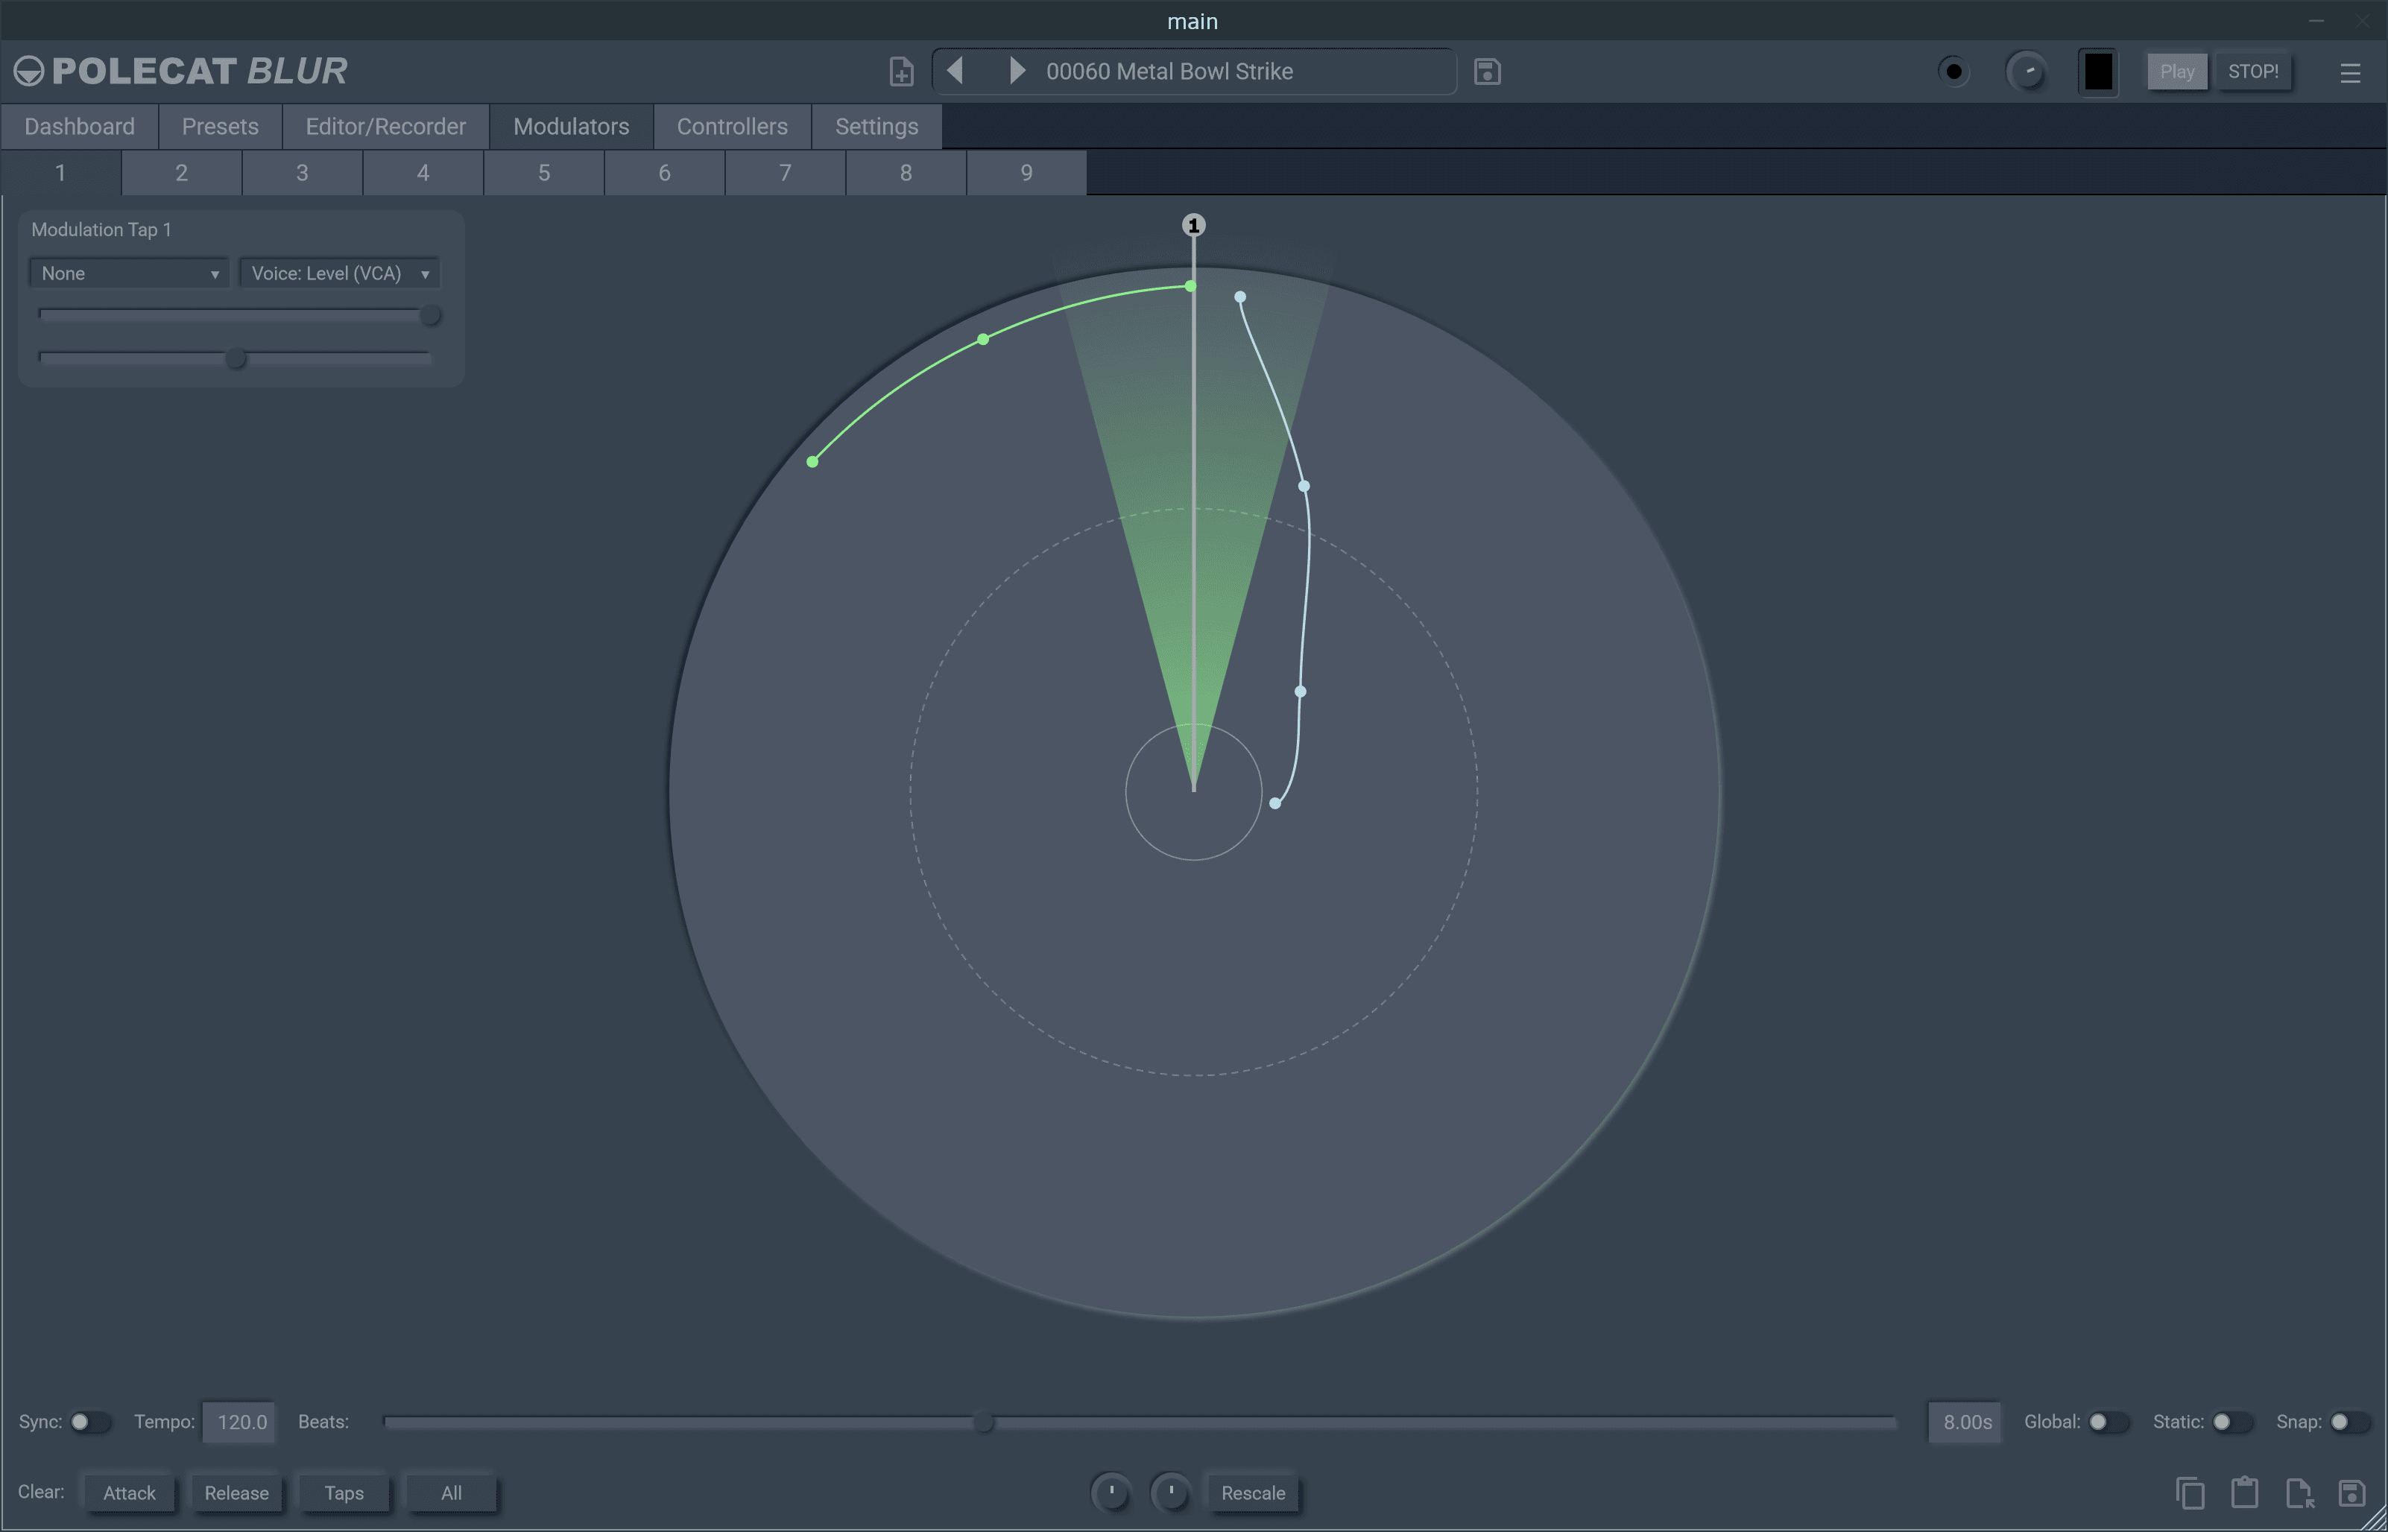Screen dimensions: 2388x1532
Task: Clear the Taps
Action: [x=344, y=1493]
